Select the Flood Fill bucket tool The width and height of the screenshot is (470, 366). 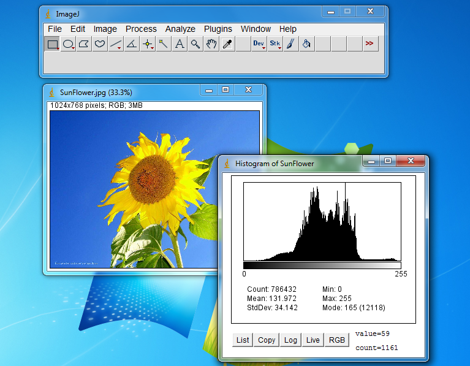point(306,44)
